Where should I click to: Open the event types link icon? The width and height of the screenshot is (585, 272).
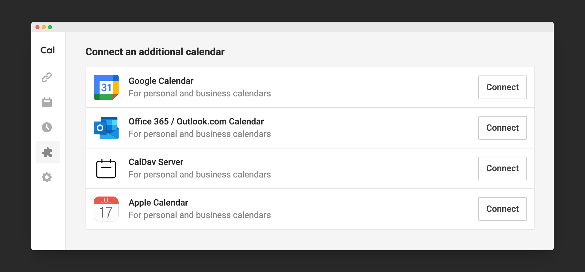[x=47, y=77]
